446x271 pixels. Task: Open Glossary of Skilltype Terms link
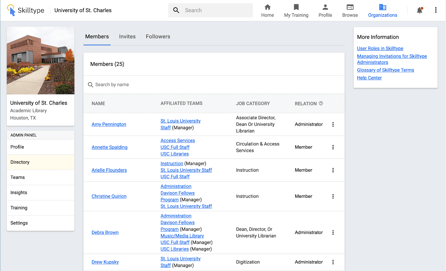point(386,70)
